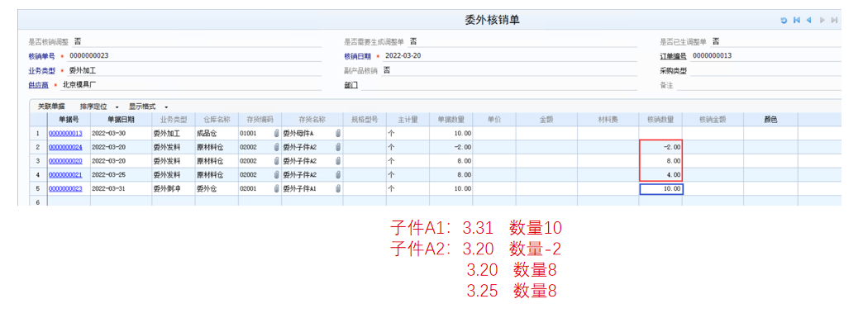Image resolution: width=863 pixels, height=313 pixels.
Task: Click the paperclip beside 存货名称 委外母件A
Action: click(x=338, y=133)
